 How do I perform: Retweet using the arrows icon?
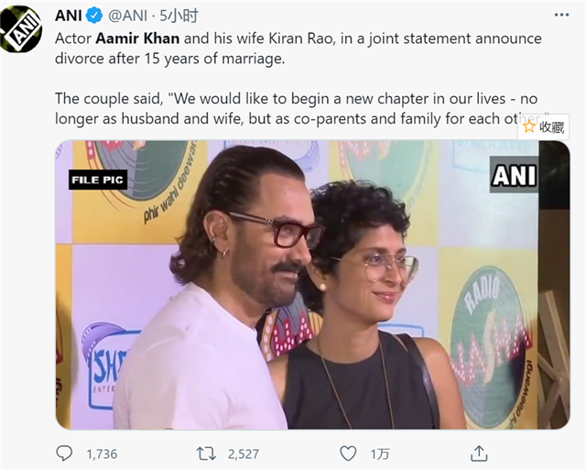click(x=206, y=453)
